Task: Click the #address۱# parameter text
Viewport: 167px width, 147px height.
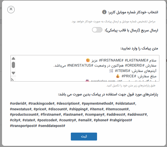Action: click(116, 115)
